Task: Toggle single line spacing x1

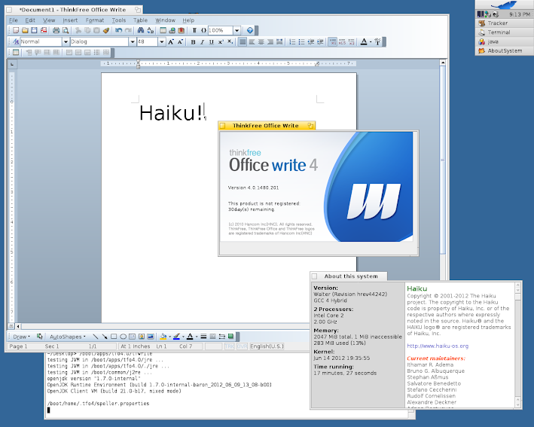Action: coord(333,41)
